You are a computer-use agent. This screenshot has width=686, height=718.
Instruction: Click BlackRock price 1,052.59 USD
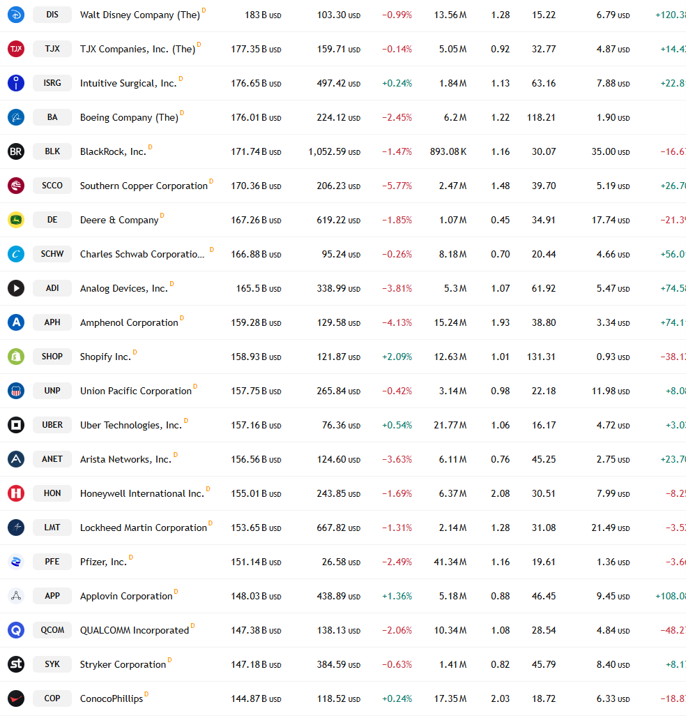(x=334, y=151)
